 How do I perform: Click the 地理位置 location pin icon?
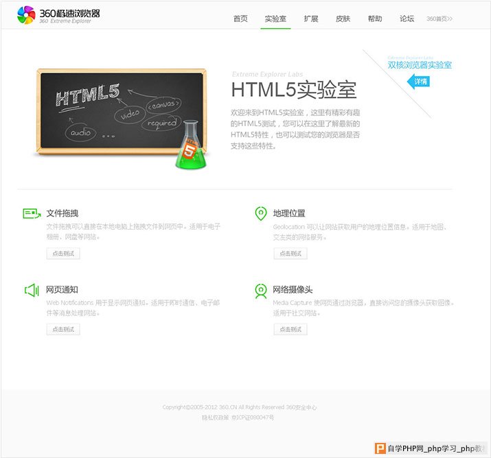(261, 213)
